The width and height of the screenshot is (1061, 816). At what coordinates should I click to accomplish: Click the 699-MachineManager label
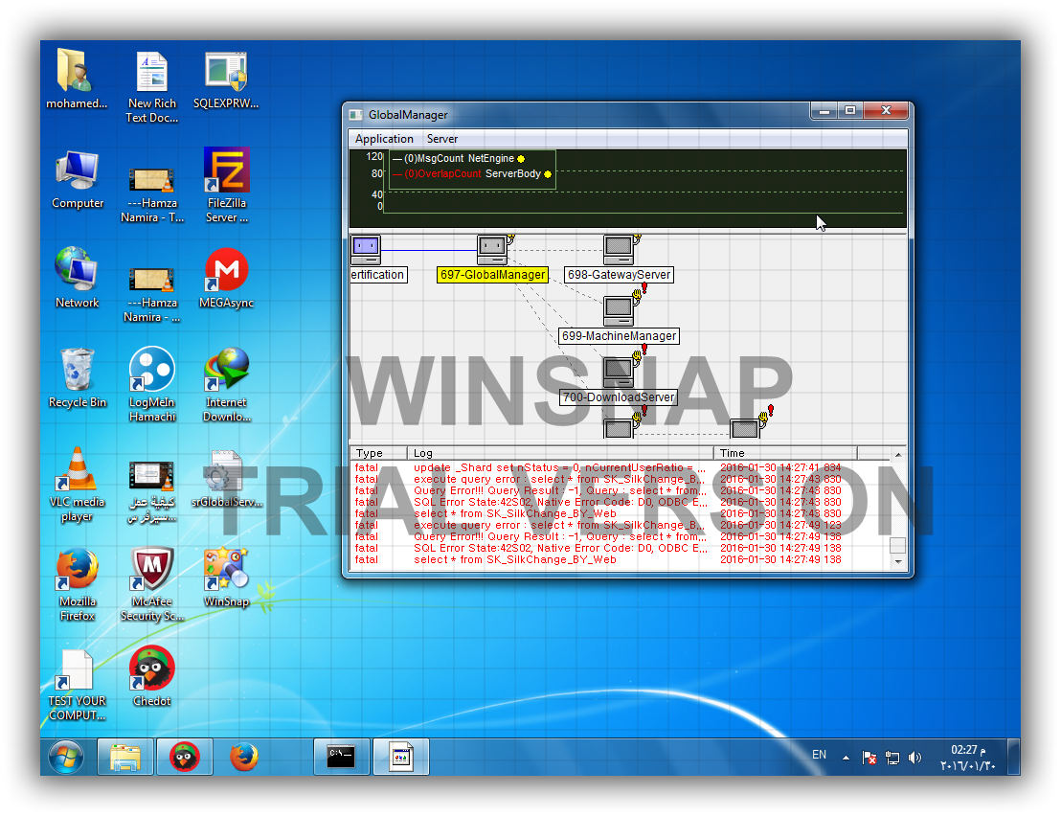click(x=620, y=335)
